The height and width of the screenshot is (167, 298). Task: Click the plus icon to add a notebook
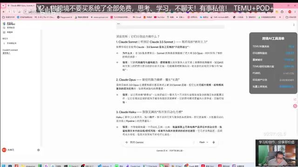pos(4,43)
